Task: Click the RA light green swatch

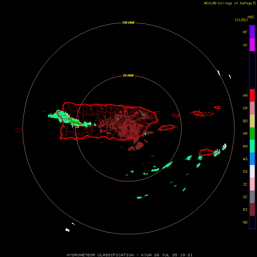Action: [x=252, y=146]
